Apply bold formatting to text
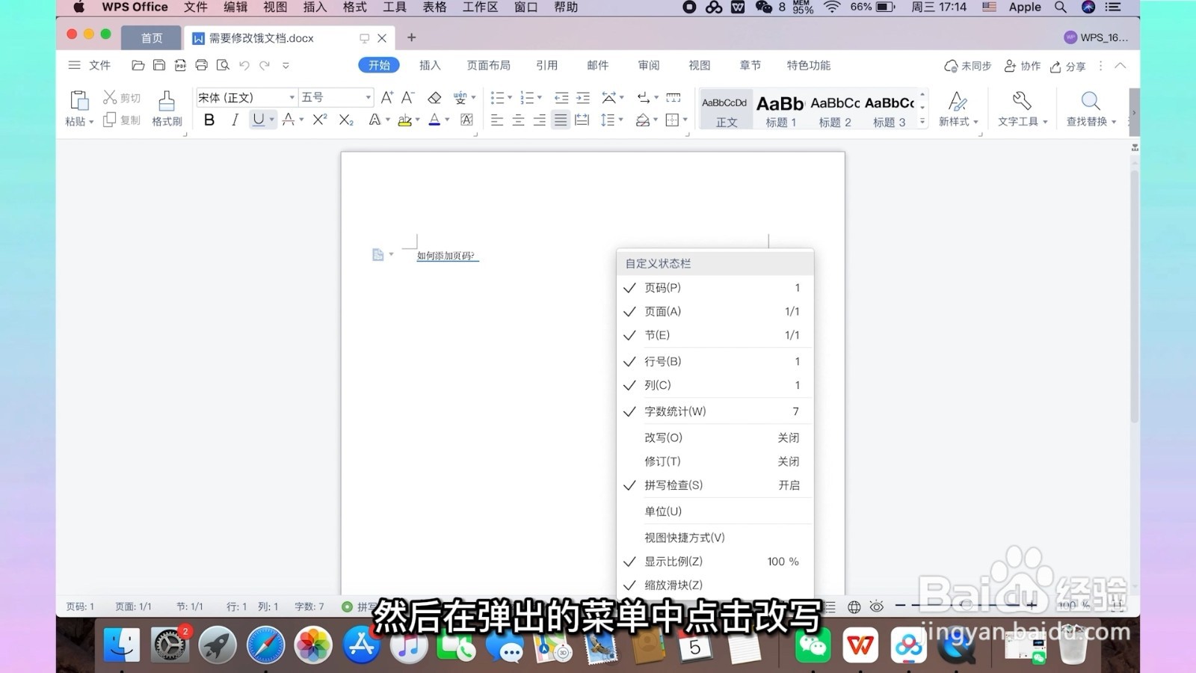The image size is (1196, 673). [209, 119]
